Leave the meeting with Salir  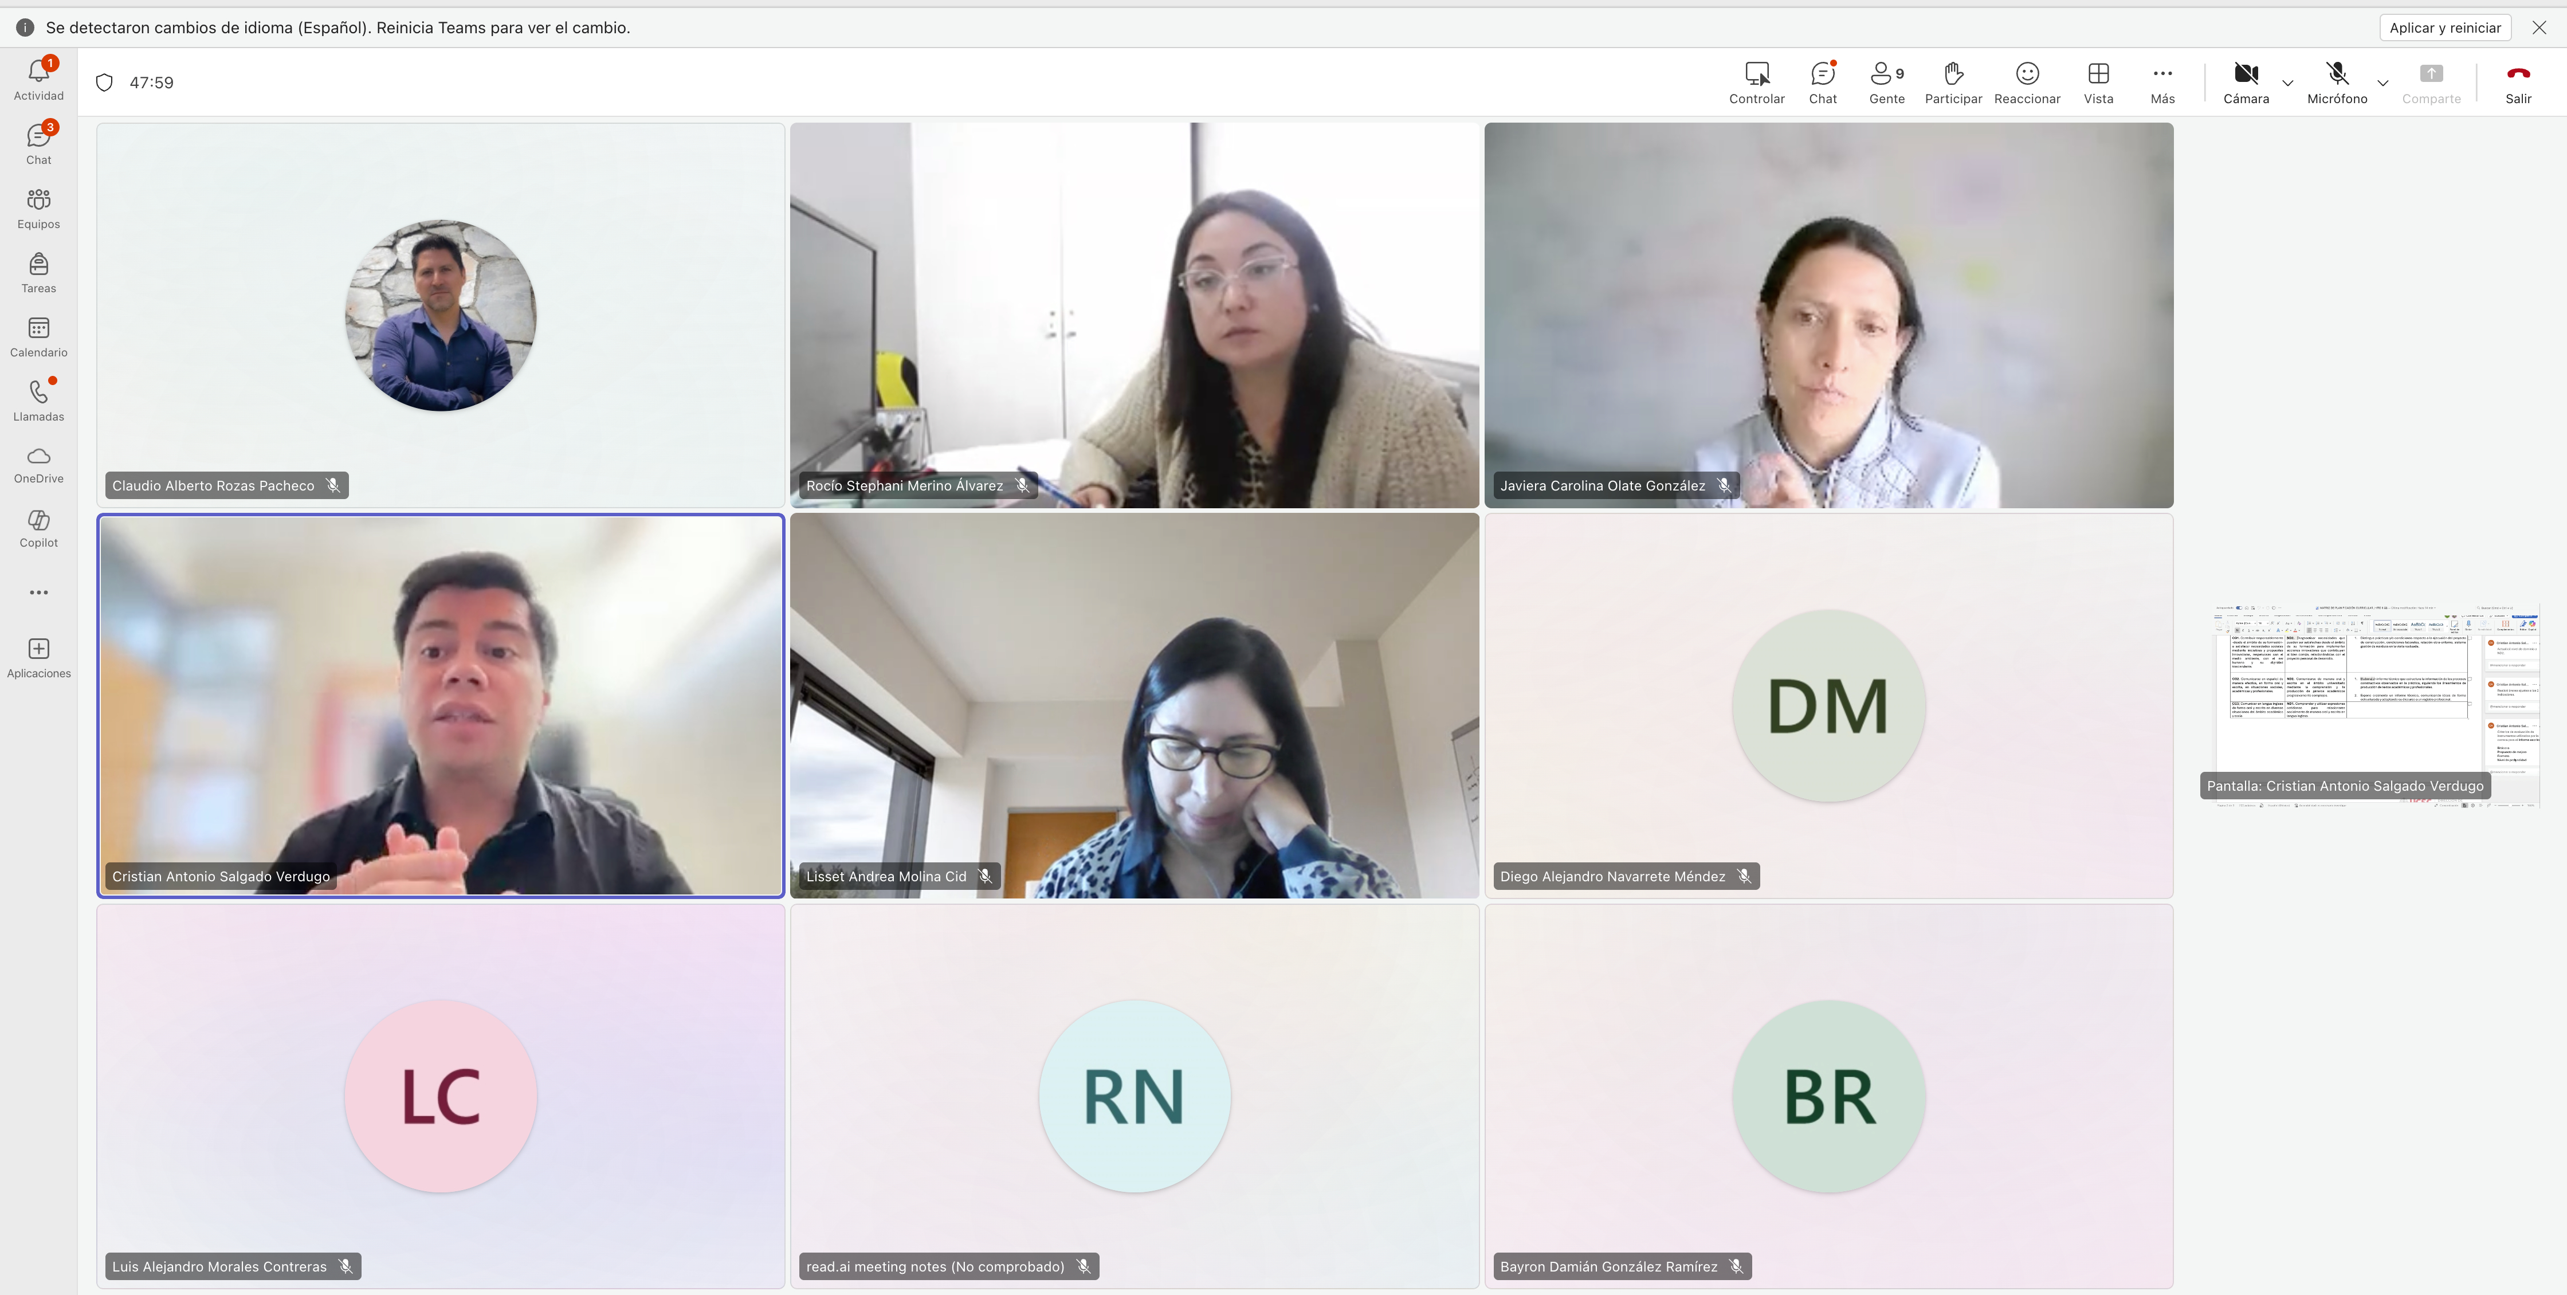[x=2518, y=74]
